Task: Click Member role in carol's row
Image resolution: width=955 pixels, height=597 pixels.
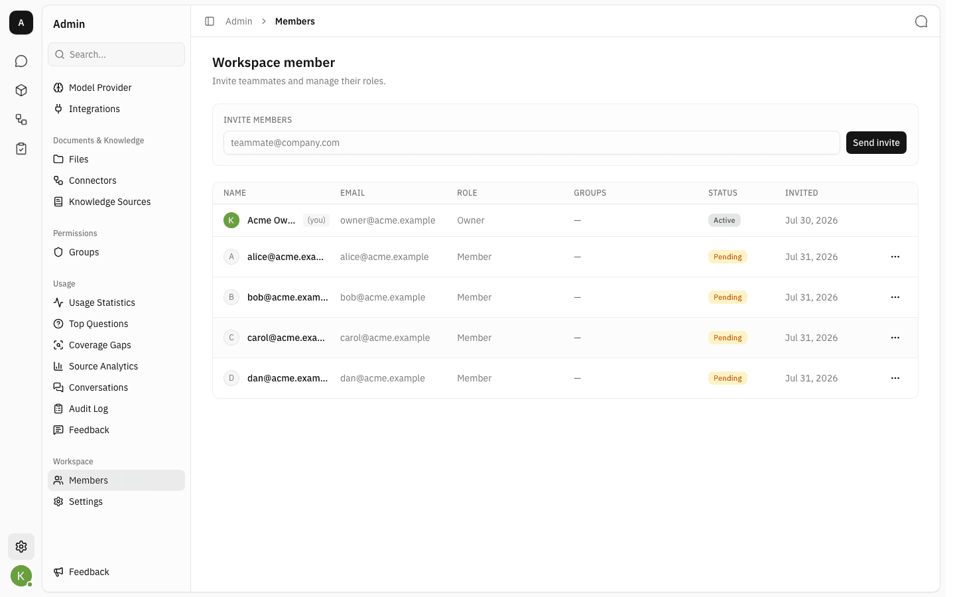Action: tap(474, 338)
